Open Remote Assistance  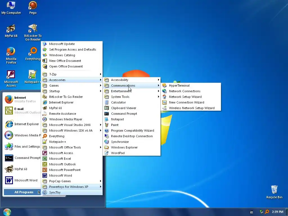point(72,114)
